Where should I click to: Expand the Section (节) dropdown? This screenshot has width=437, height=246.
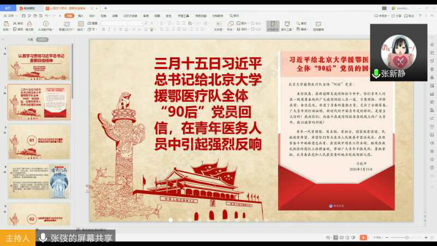pos(92,29)
